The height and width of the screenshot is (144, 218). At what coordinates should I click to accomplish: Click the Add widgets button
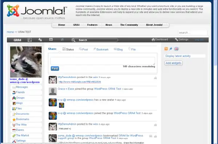pyautogui.click(x=173, y=63)
